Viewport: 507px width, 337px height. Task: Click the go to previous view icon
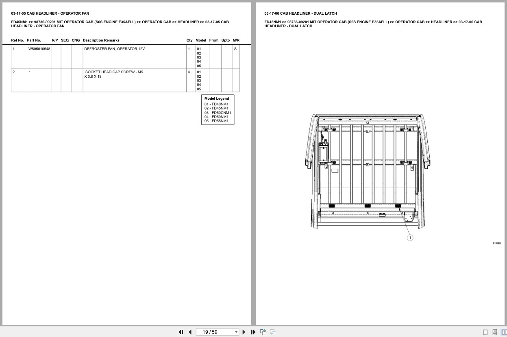point(263,332)
